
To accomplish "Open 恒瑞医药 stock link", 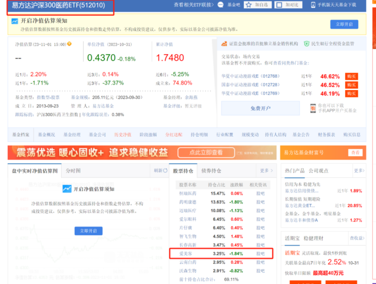I will (x=188, y=194).
